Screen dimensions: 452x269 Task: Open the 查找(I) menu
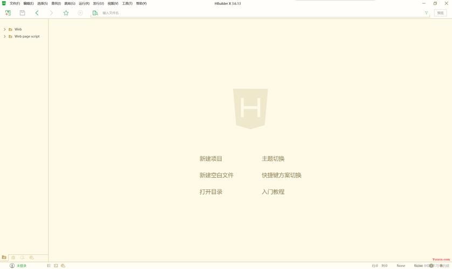click(56, 3)
